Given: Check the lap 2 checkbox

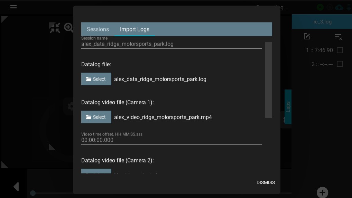Looking at the screenshot, I should [x=340, y=64].
